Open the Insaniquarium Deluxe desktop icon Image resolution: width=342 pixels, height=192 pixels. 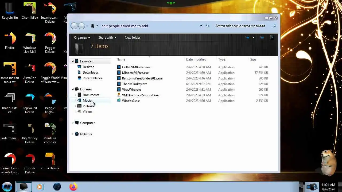[50, 13]
